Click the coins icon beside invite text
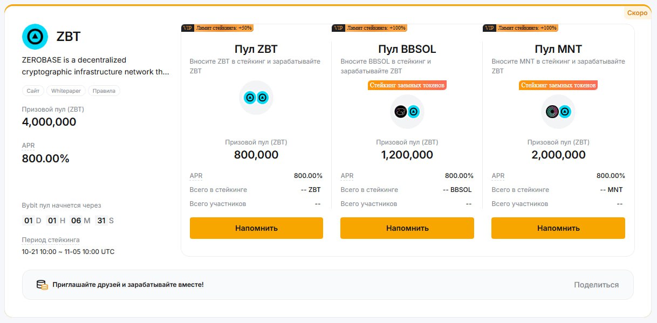Viewport: 657px width, 323px height. click(42, 285)
